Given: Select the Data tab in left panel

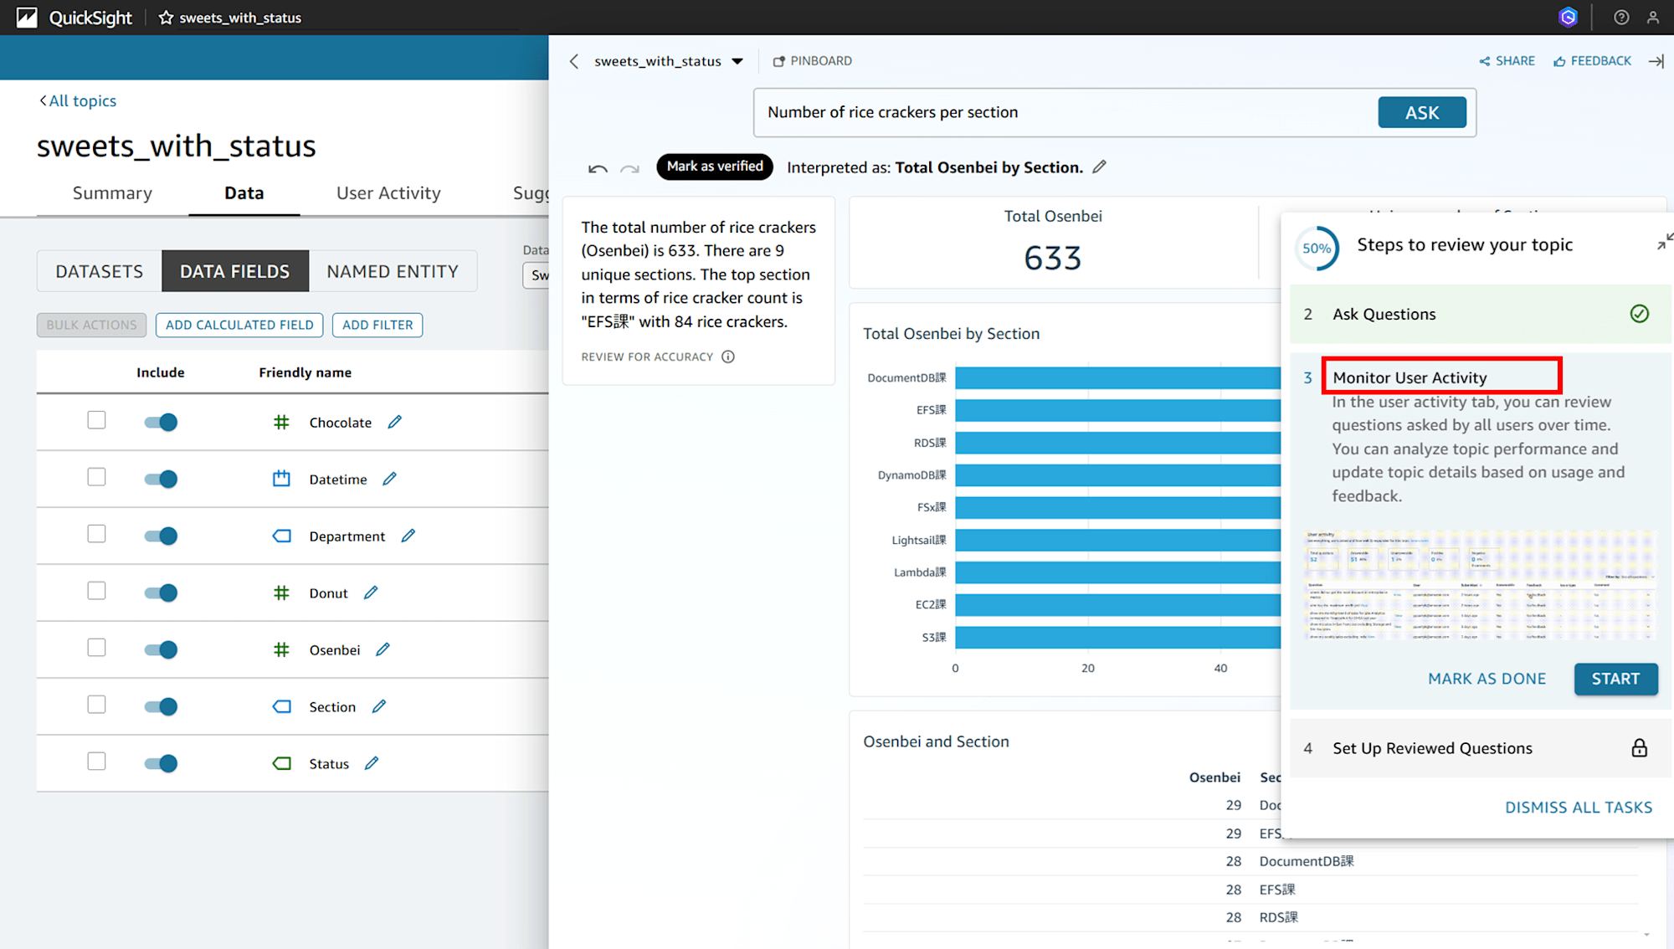Looking at the screenshot, I should click(243, 193).
